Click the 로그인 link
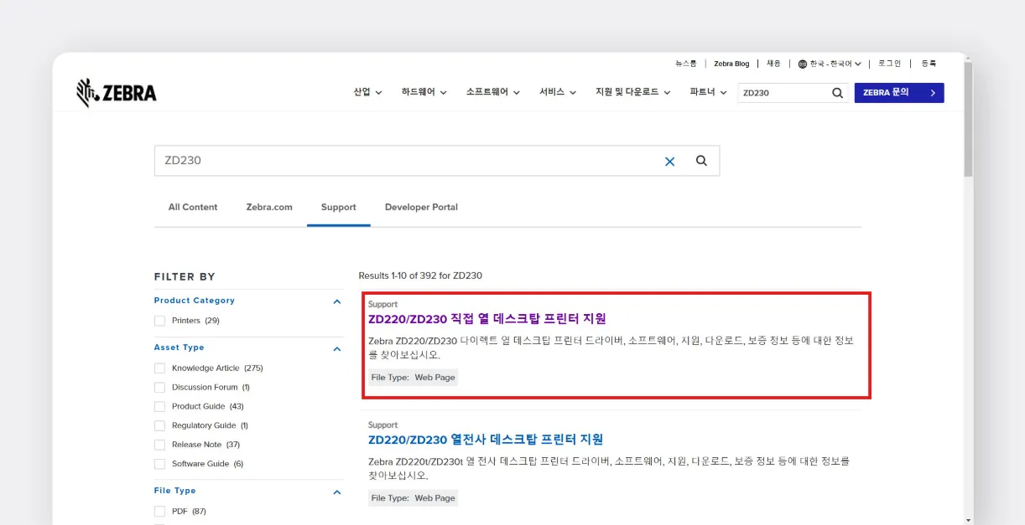1025x525 pixels. 889,64
